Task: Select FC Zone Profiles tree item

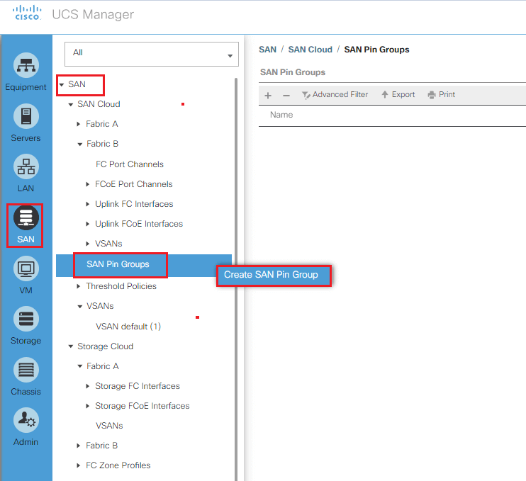Action: click(118, 465)
